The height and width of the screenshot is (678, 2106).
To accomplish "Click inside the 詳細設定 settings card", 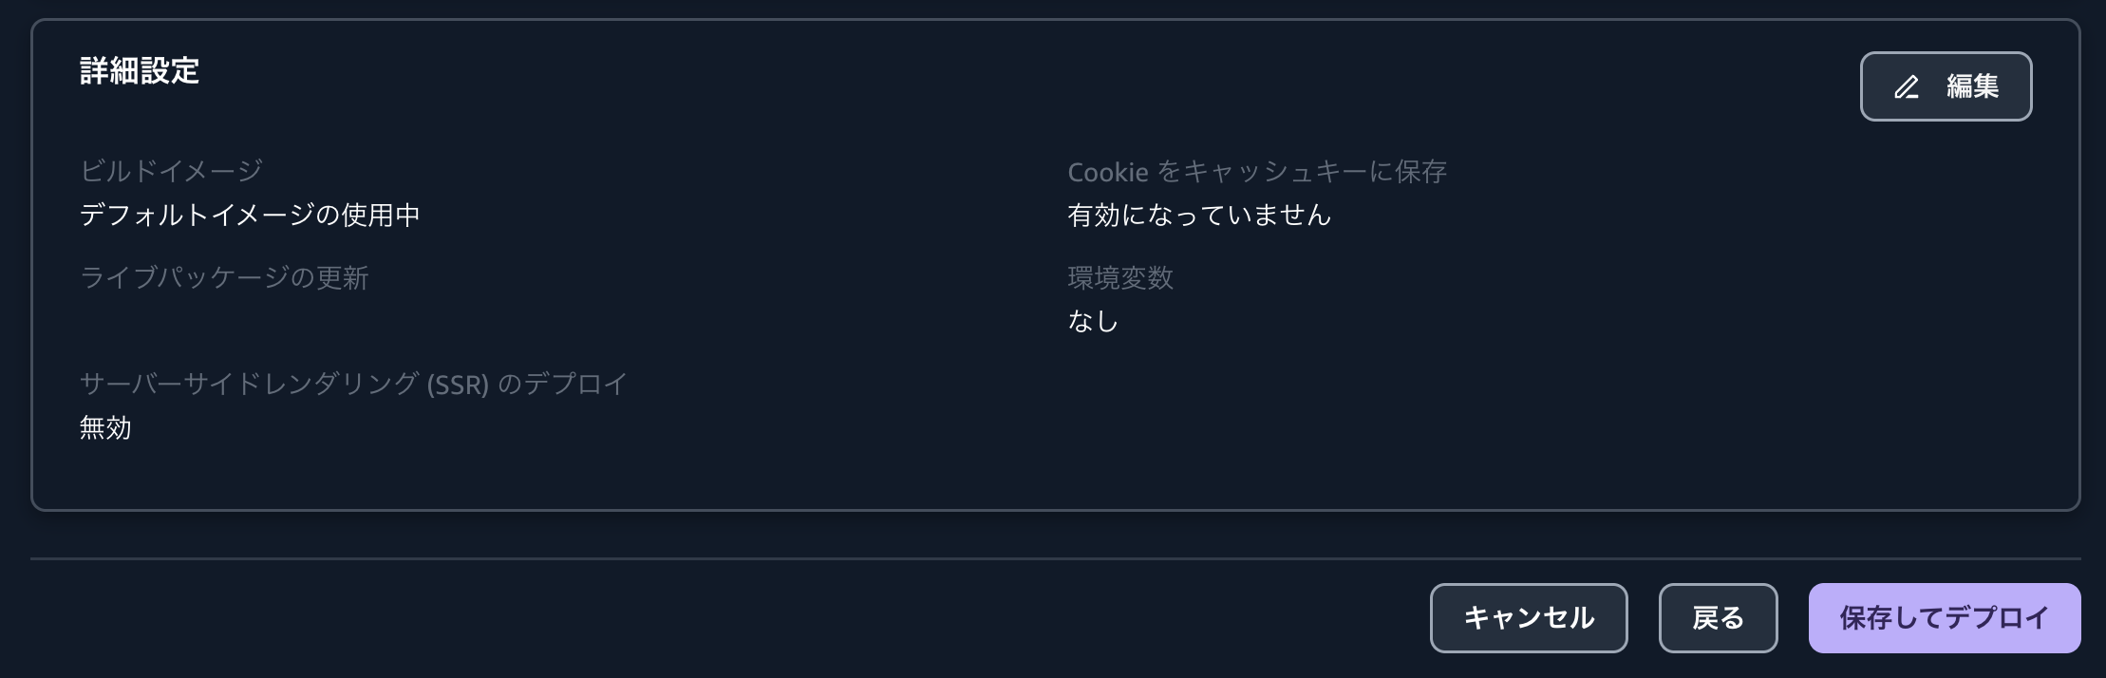I will point(855,456).
